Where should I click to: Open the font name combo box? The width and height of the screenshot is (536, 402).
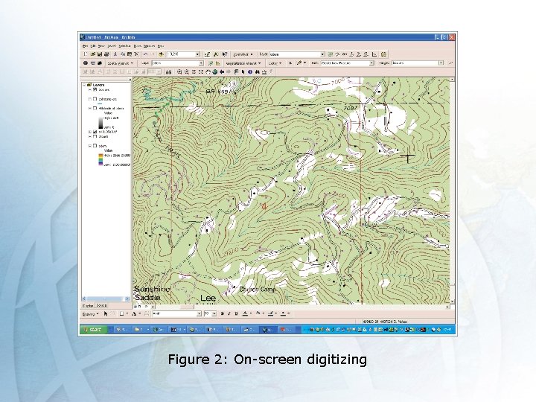(176, 313)
